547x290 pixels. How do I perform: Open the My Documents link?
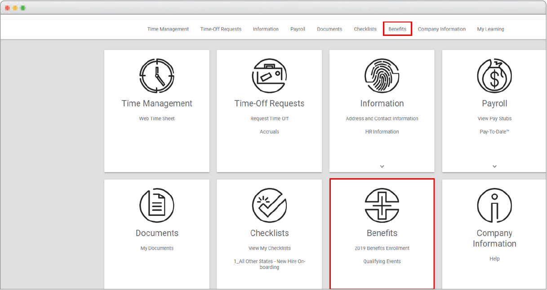[157, 248]
